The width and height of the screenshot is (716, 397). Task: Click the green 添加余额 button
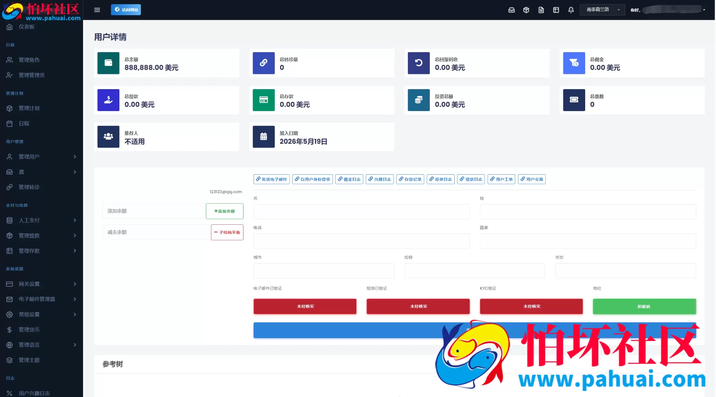[225, 211]
